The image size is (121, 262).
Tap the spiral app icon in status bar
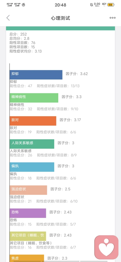[23, 5]
